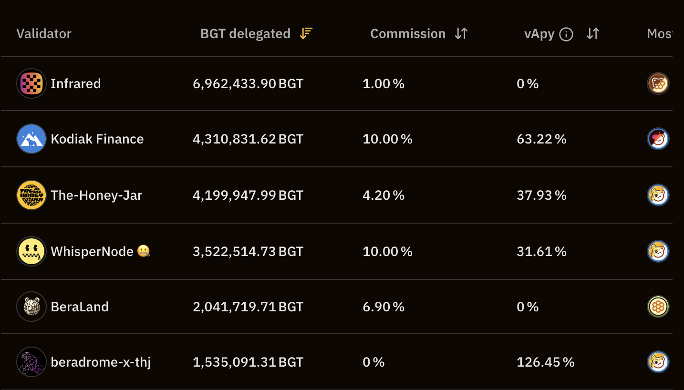This screenshot has width=684, height=390.
Task: Click the Kodiak Finance mountain logo
Action: (x=31, y=139)
